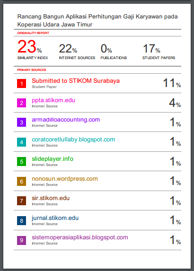The image size is (194, 271).
Task: Open nonosun.wordpress.com source link
Action: (x=65, y=179)
